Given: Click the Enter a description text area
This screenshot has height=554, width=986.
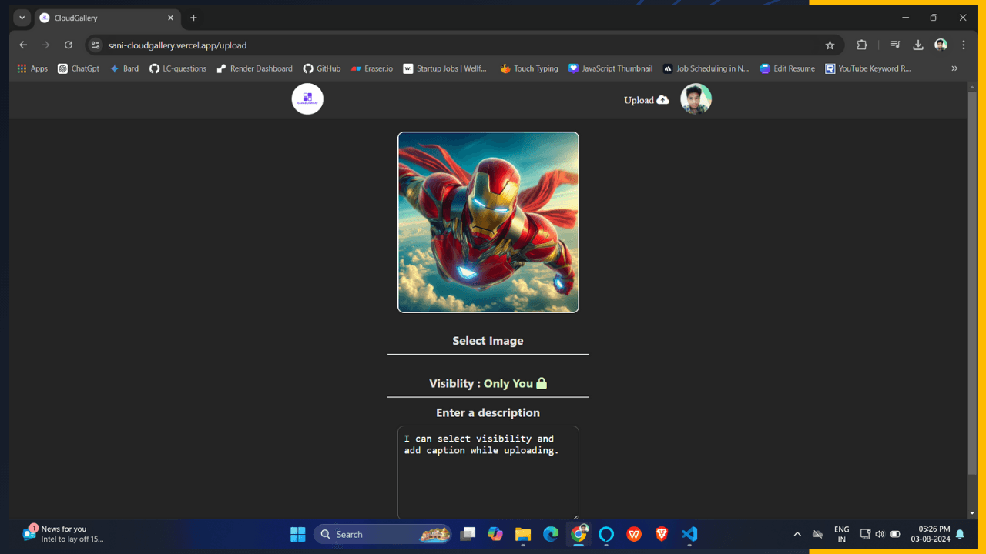Looking at the screenshot, I should (488, 469).
